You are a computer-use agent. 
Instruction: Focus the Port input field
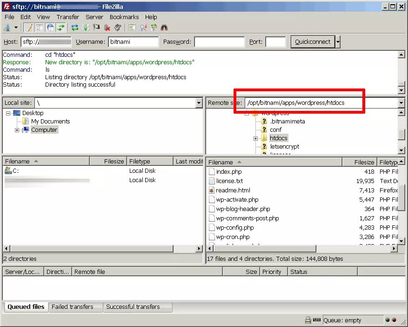click(x=275, y=41)
